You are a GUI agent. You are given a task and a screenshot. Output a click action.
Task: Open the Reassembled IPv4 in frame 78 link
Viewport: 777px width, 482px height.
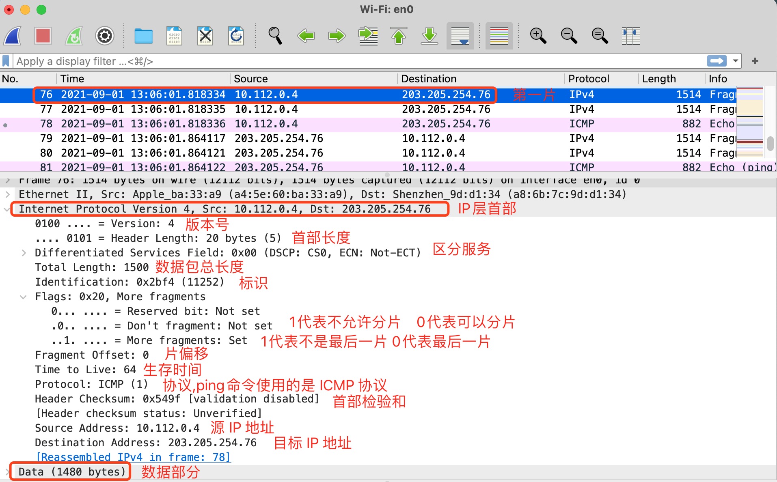[134, 457]
